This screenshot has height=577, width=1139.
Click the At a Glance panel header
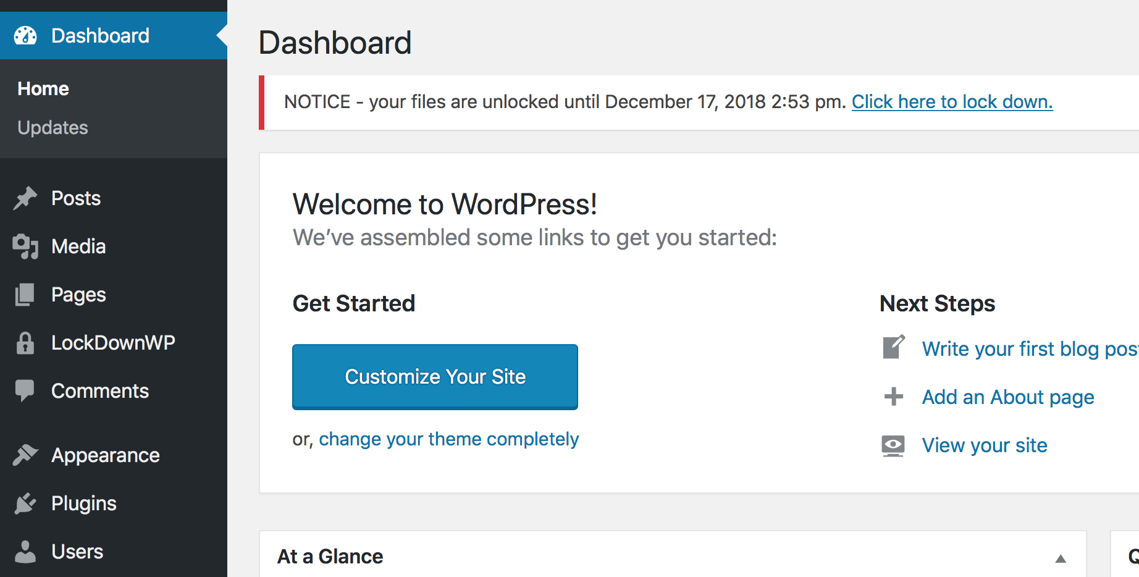(x=330, y=557)
